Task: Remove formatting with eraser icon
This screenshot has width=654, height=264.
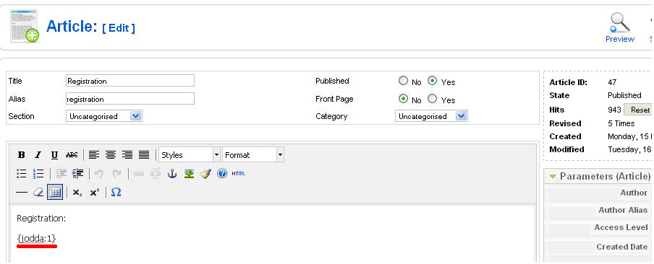Action: [38, 193]
